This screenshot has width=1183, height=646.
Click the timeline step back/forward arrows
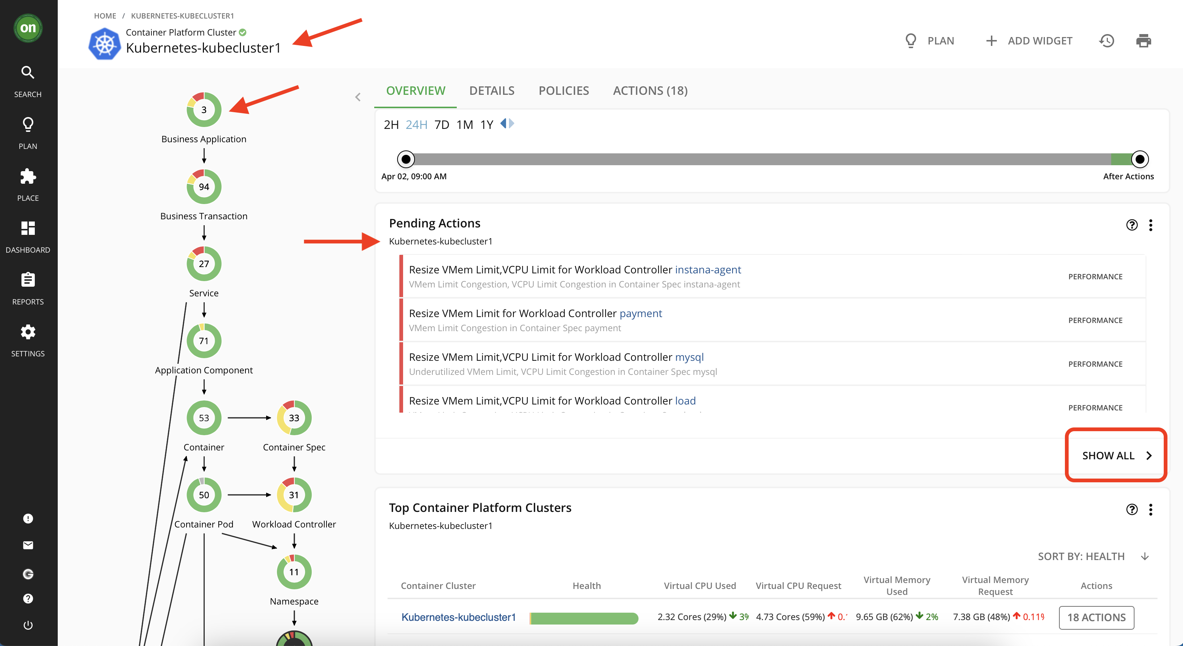click(507, 124)
